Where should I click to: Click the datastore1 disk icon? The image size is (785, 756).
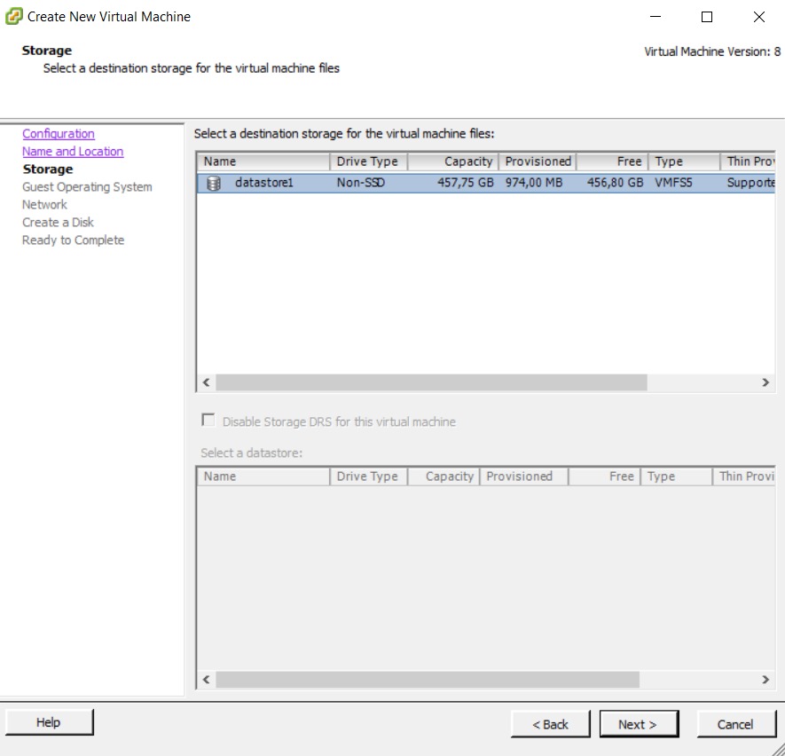coord(213,184)
